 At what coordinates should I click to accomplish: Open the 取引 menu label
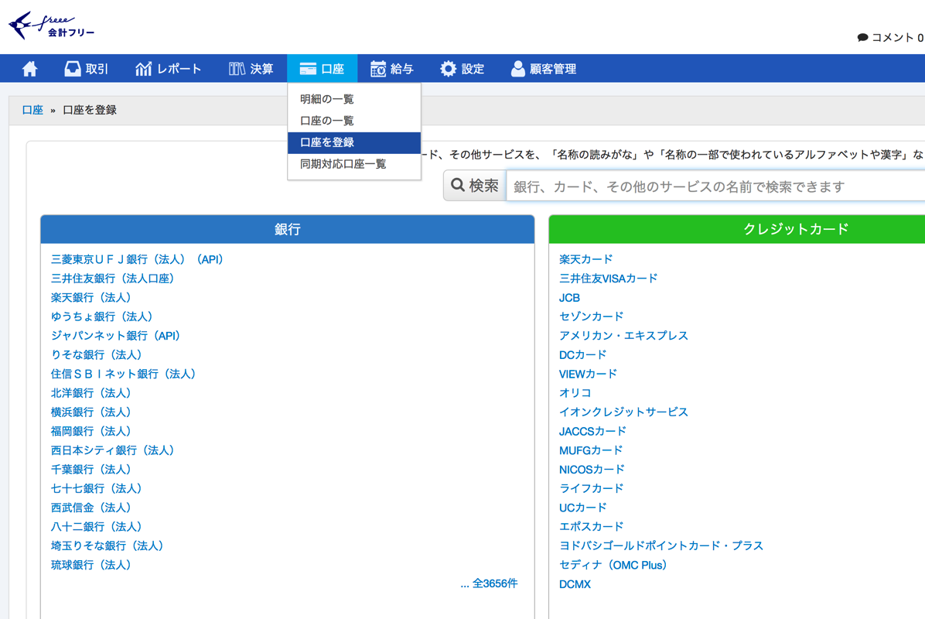(x=97, y=69)
